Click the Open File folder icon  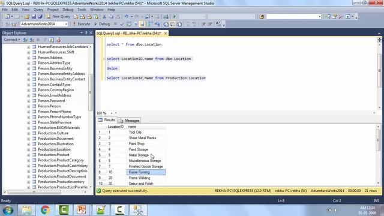26,17
